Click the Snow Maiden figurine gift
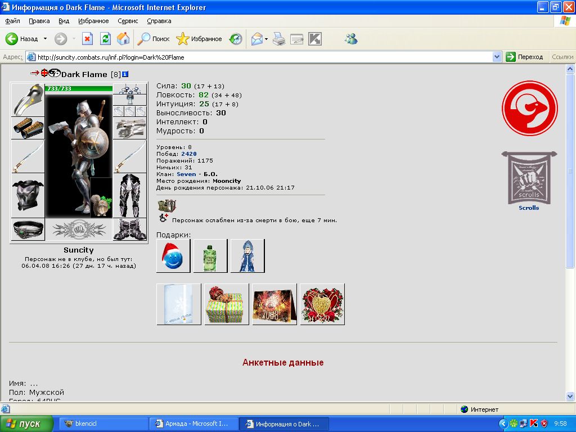Viewport: 576px width, 432px height. coord(247,256)
